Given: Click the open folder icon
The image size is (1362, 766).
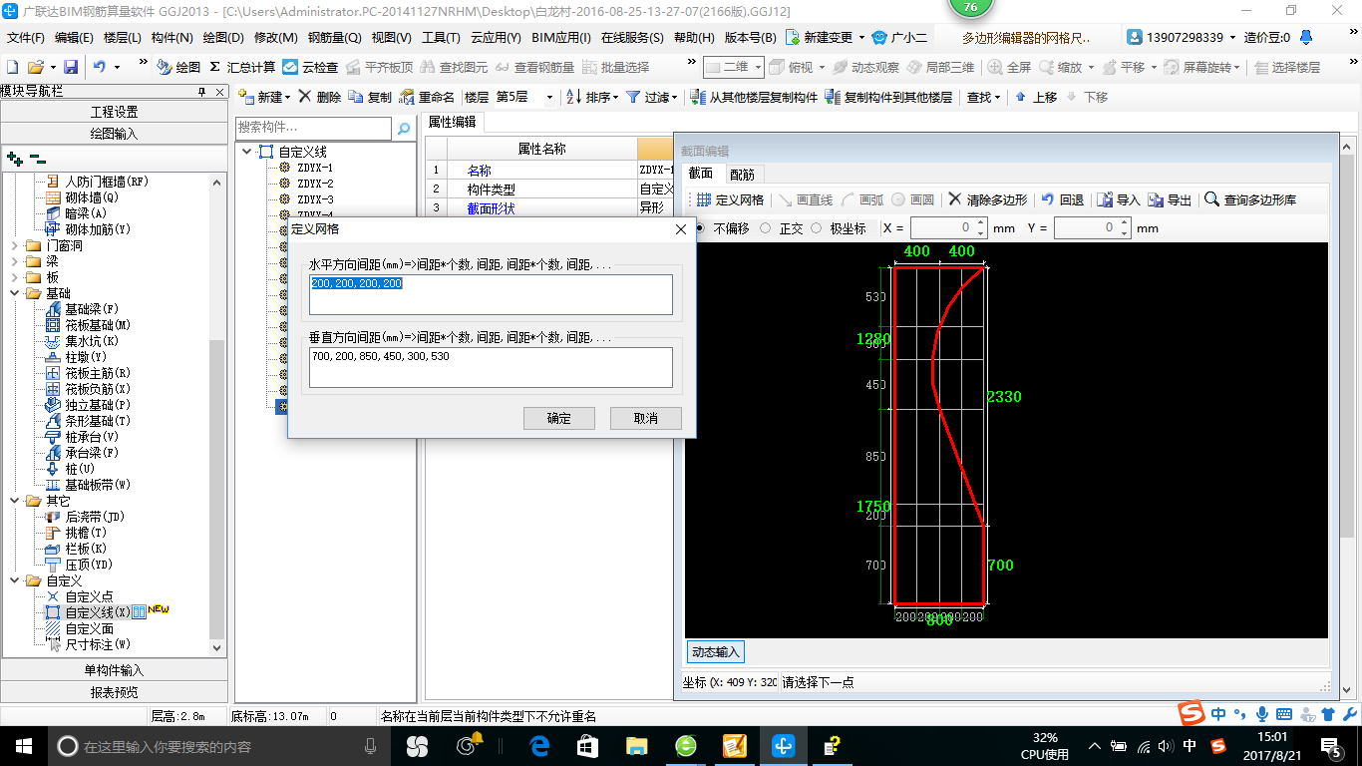Looking at the screenshot, I should (x=35, y=67).
